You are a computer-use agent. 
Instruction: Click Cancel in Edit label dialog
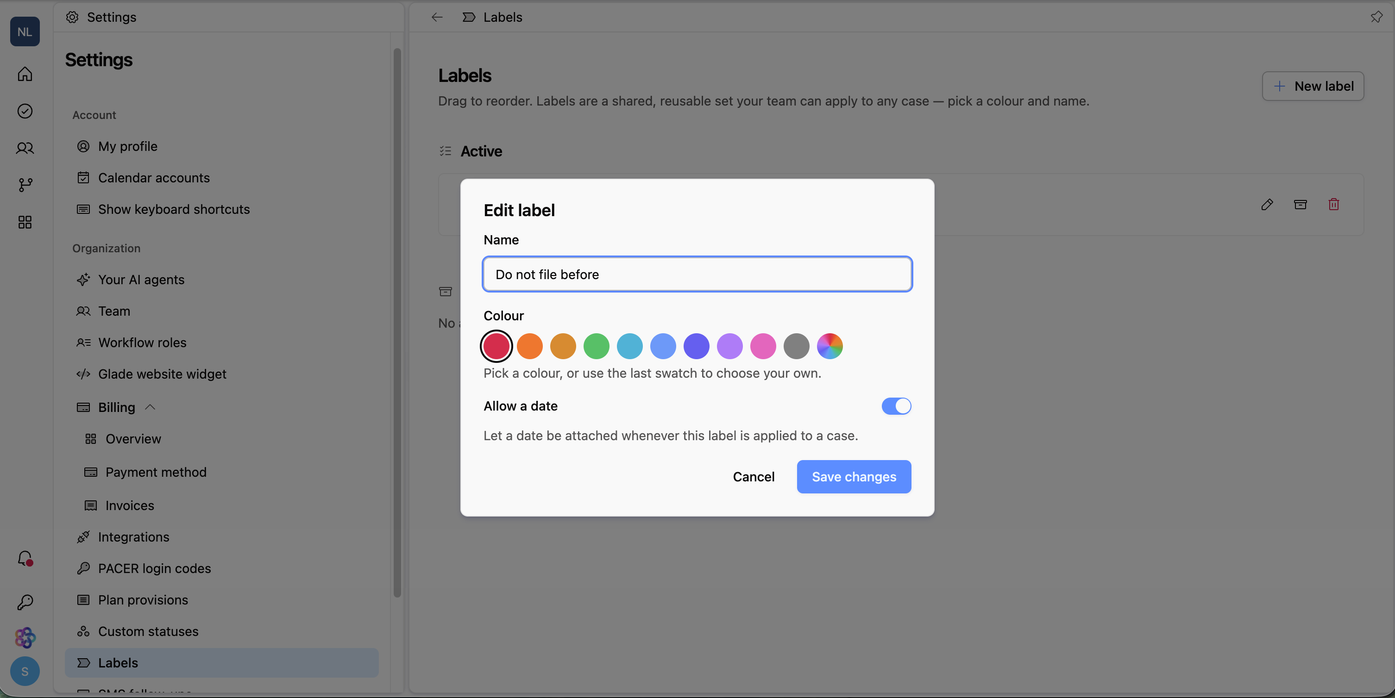coord(753,477)
